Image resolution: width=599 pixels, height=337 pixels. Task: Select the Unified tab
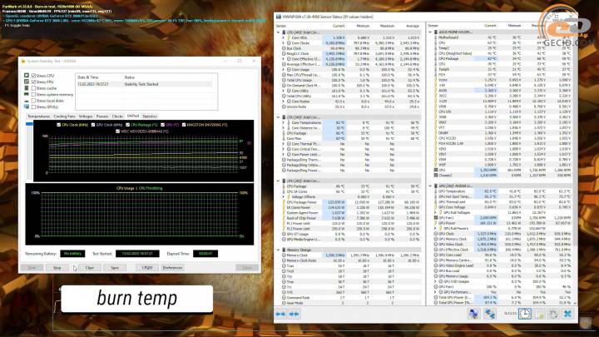coord(132,116)
